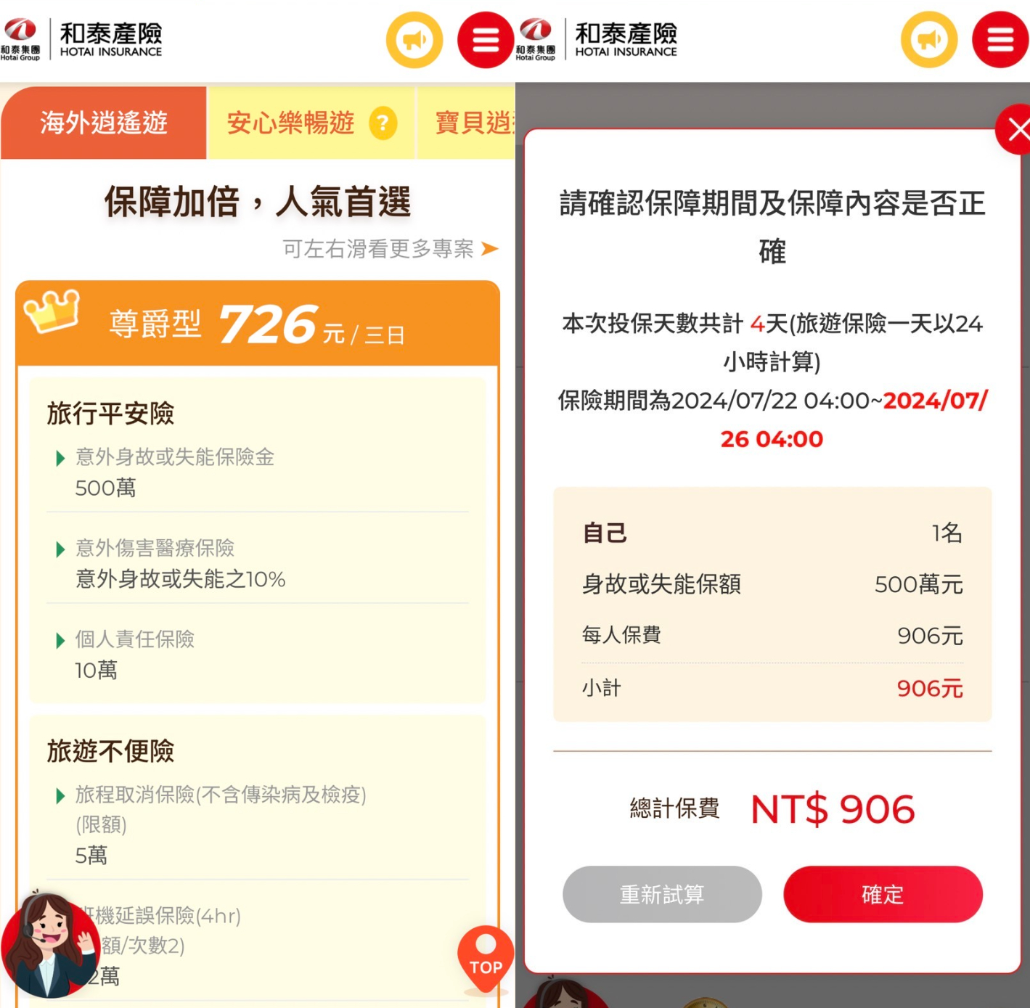1030x1008 pixels.
Task: Click the 重新試算 recalculate button
Action: 662,894
